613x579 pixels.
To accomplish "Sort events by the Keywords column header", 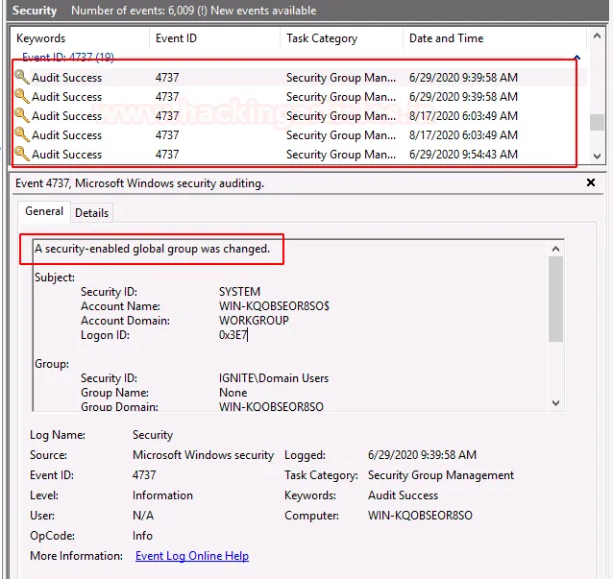I will tap(41, 38).
